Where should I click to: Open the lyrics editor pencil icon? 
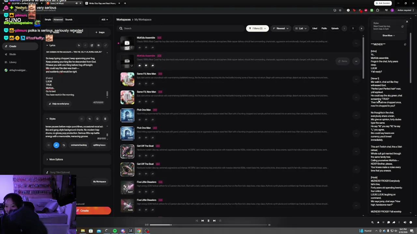(92, 45)
